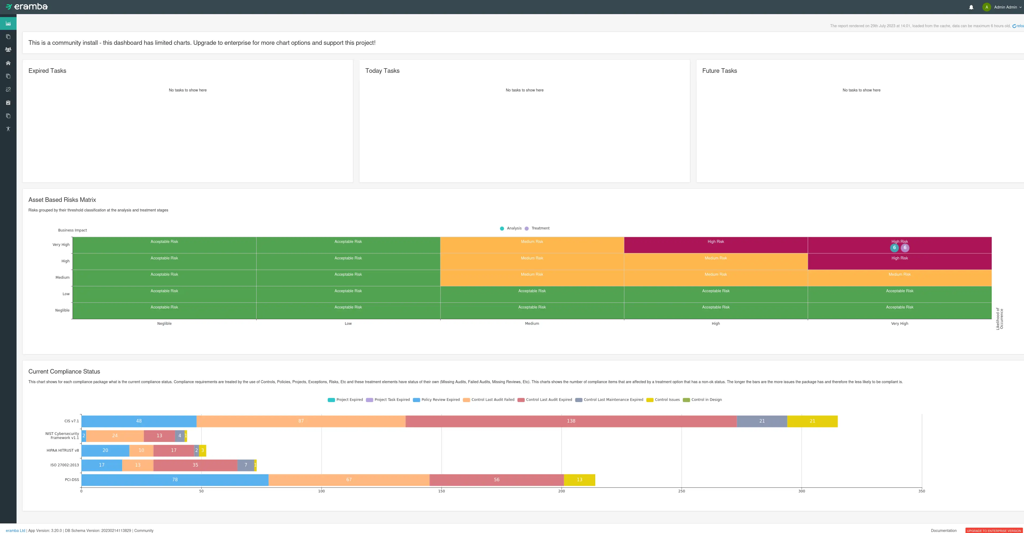Click the broken link sidebar icon
The height and width of the screenshot is (533, 1024).
click(x=8, y=89)
